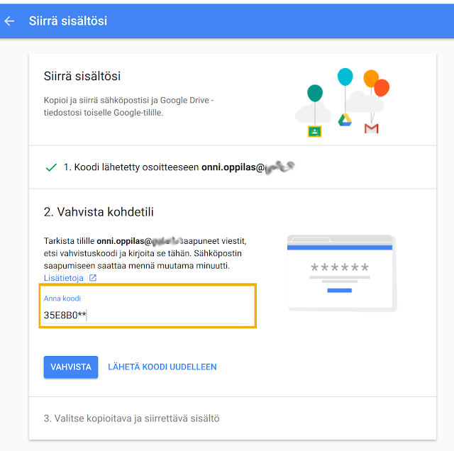Expand step 3, Valitse kopioitava ja siirrettävä sisältö

tap(132, 418)
